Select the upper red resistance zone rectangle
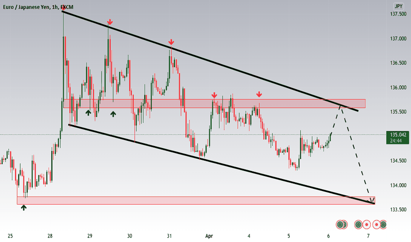 (x=214, y=103)
